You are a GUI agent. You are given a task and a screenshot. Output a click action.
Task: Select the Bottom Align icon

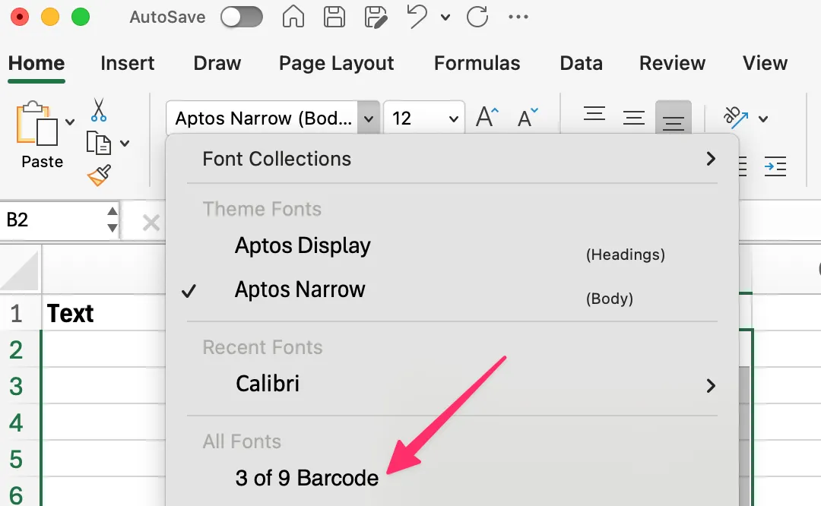point(673,116)
